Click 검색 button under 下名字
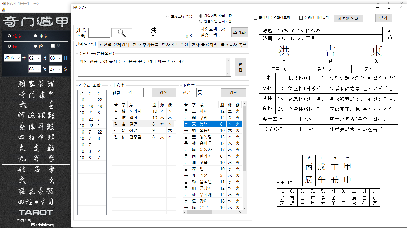Screen dimensions: 407x228 pyautogui.click(x=233, y=93)
